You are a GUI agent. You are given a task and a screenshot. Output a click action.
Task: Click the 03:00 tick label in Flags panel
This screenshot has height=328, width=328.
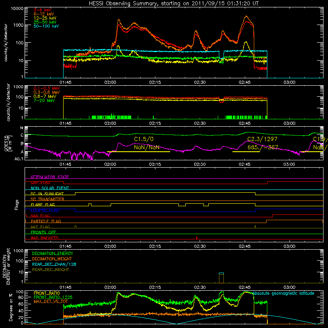coord(289,246)
